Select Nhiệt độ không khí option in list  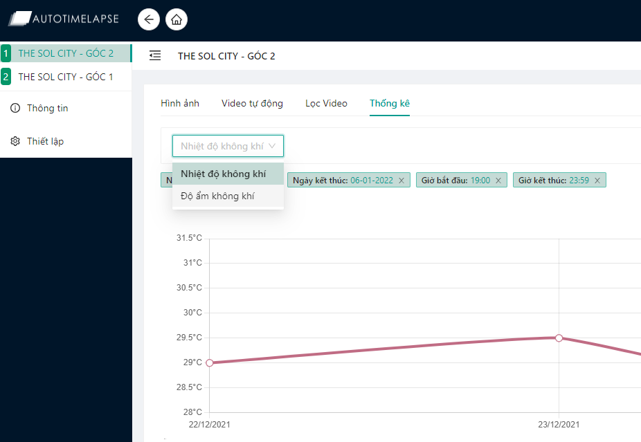click(x=228, y=174)
